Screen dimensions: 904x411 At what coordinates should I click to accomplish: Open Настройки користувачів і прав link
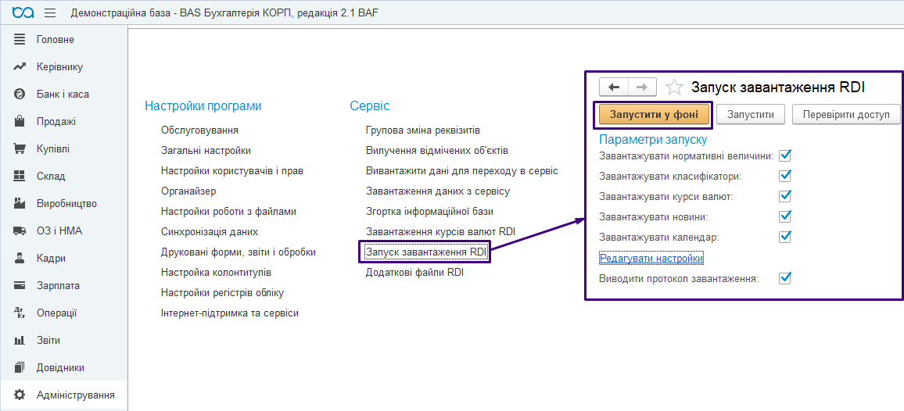(x=232, y=171)
